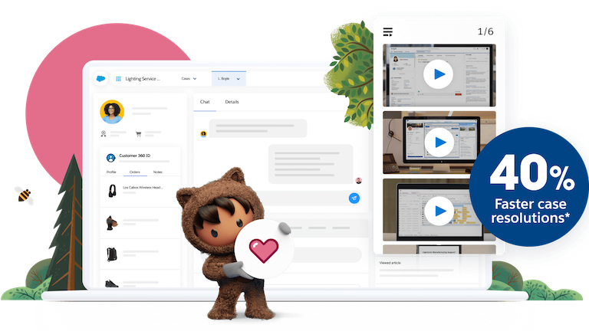The height and width of the screenshot is (331, 589).
Task: Open the App Launcher grid icon
Action: pos(118,79)
